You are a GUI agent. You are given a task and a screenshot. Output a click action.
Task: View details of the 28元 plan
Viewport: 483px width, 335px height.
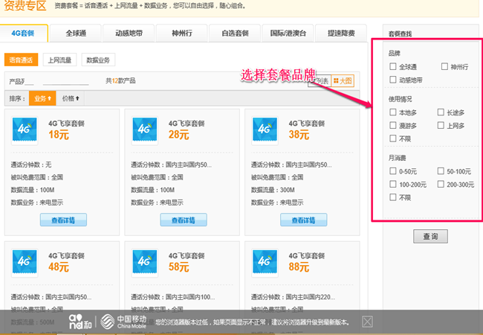184,220
